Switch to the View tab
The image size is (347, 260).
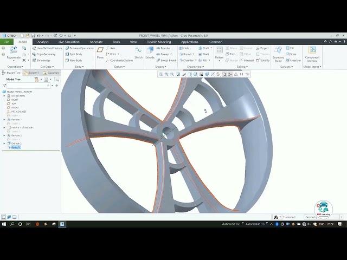133,42
